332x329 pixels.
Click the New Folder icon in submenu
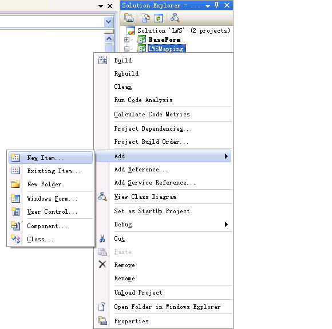15,184
